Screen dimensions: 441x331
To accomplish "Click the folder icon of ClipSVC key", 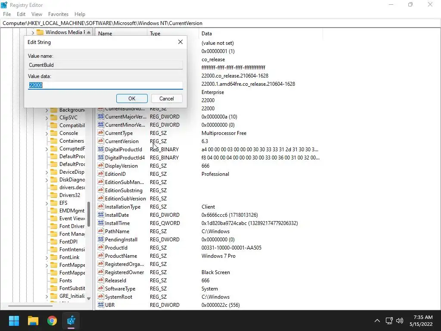I will coord(54,118).
